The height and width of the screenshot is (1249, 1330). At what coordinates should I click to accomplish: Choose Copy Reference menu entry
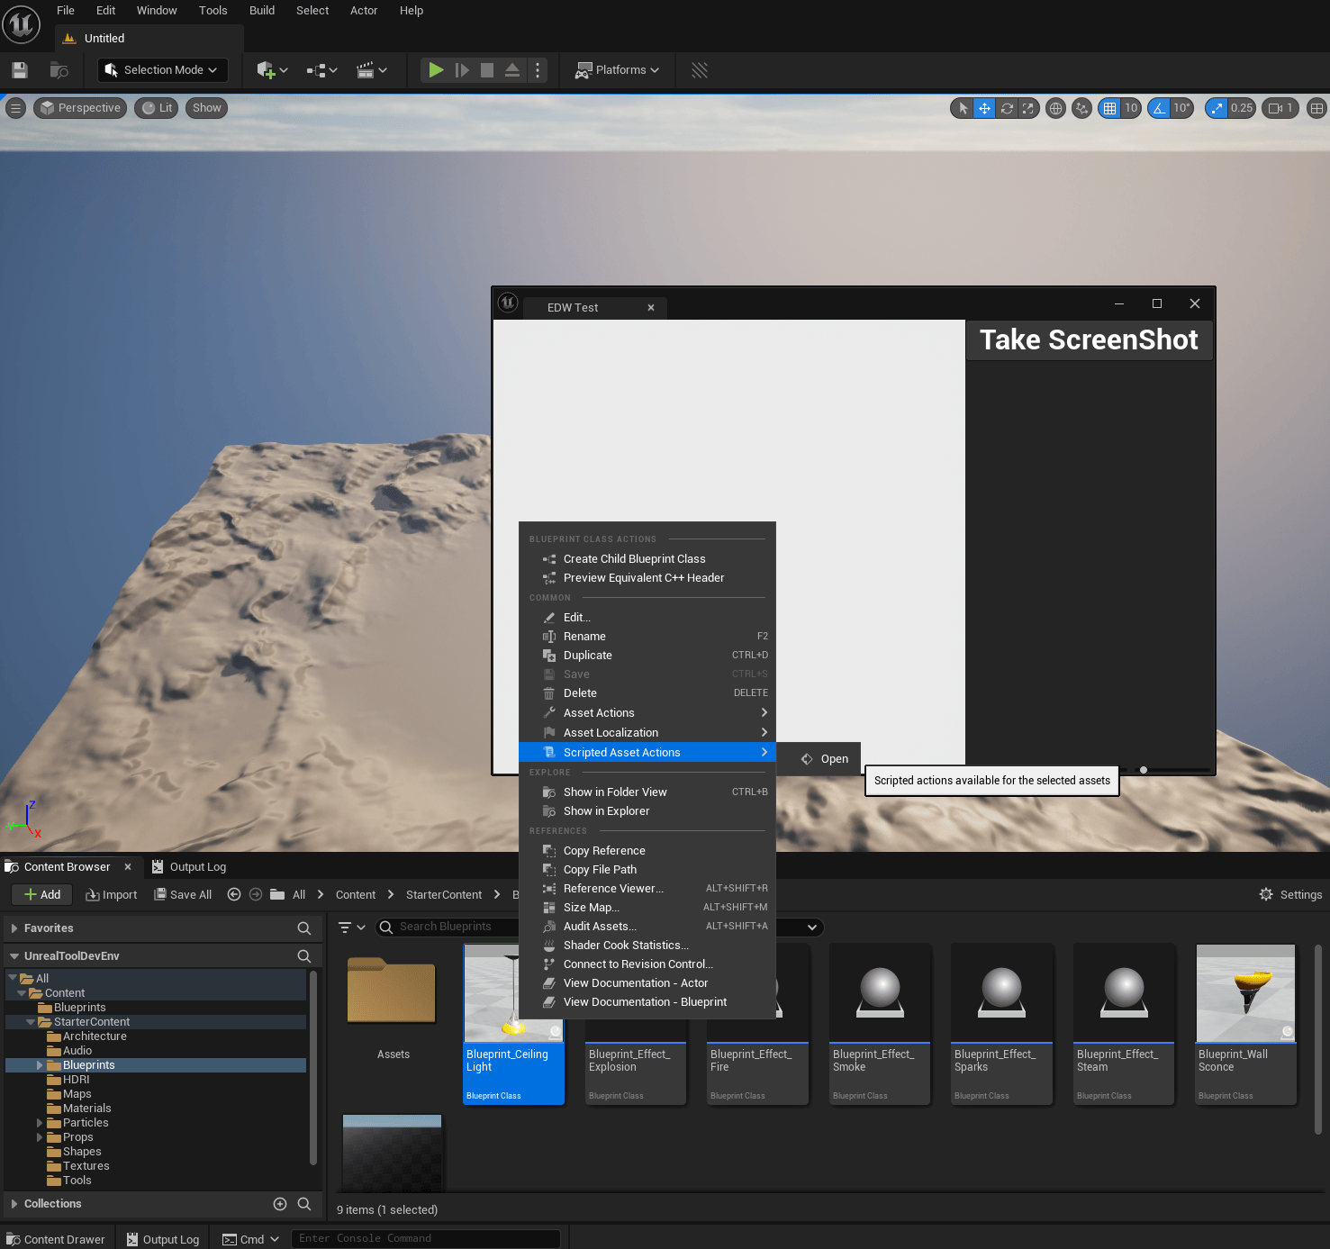[647, 851]
